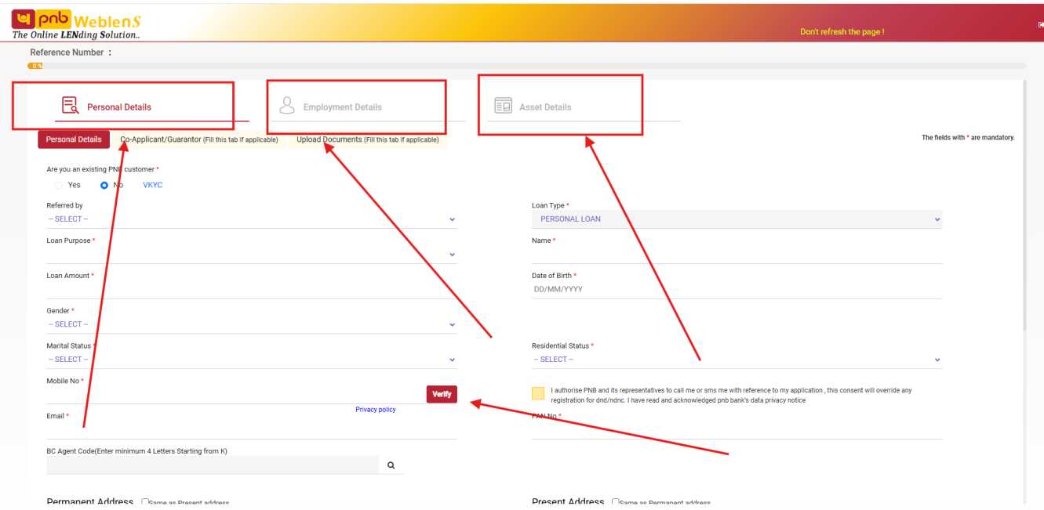Click the Date of Birth field
1044x510 pixels.
pos(737,290)
